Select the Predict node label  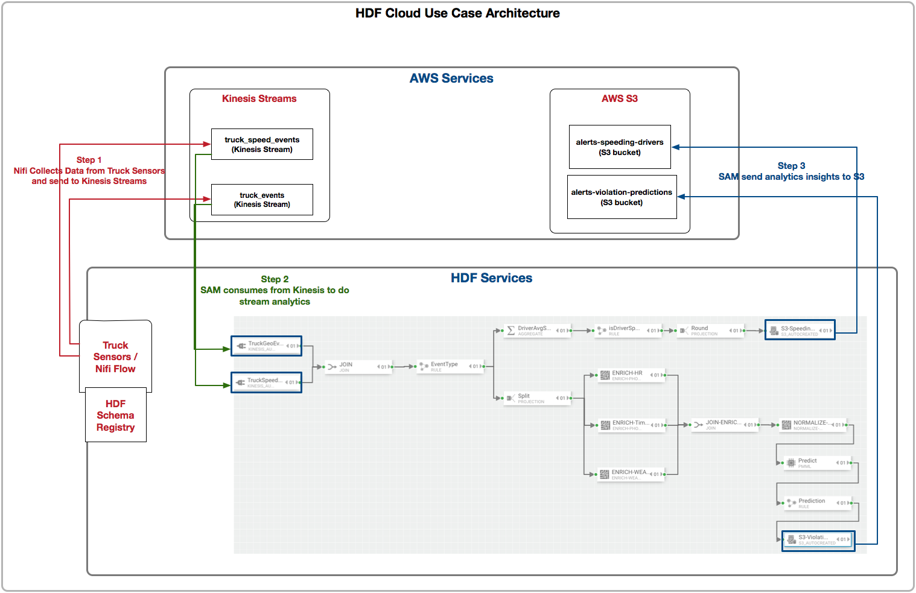coord(807,461)
